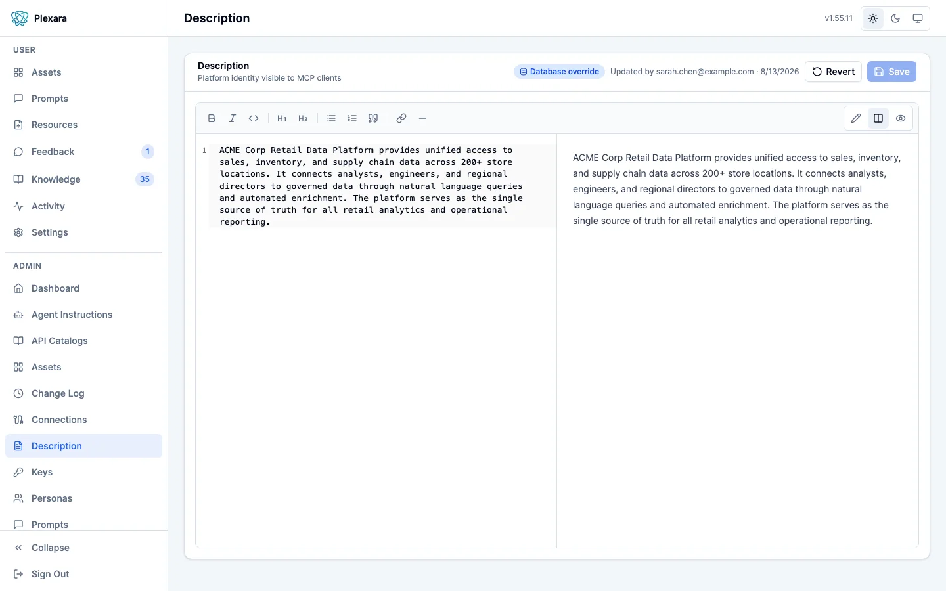The image size is (946, 591).
Task: Insert inline code with the code icon
Action: [254, 118]
